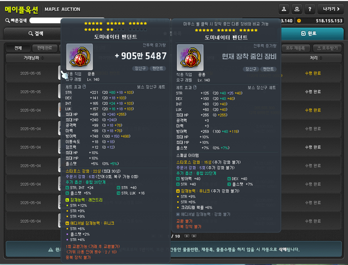Jump to last page arrow
348x265 pixels.
(194, 236)
